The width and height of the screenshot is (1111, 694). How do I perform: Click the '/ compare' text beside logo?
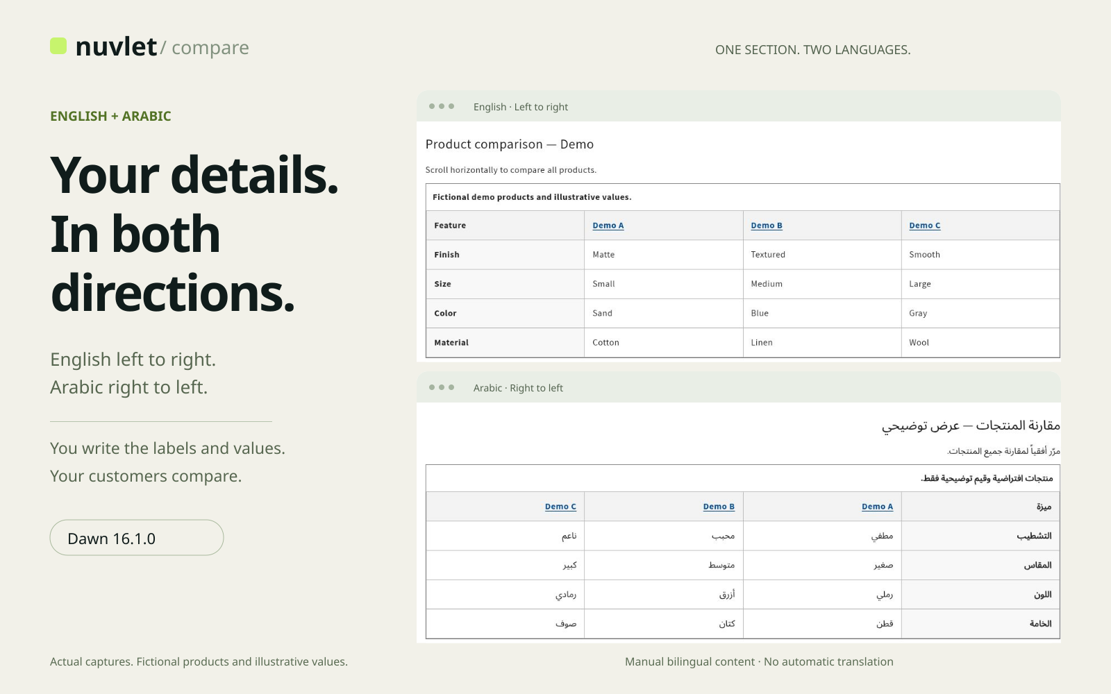click(204, 48)
